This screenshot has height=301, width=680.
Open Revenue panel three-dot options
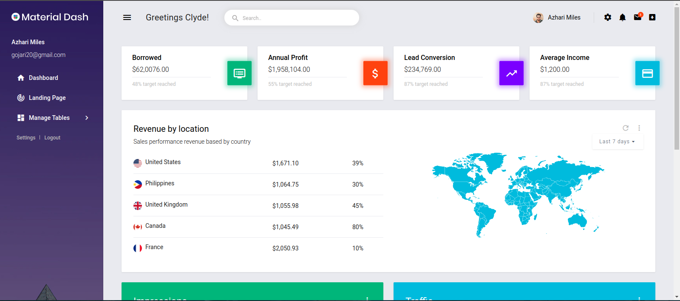tap(639, 128)
